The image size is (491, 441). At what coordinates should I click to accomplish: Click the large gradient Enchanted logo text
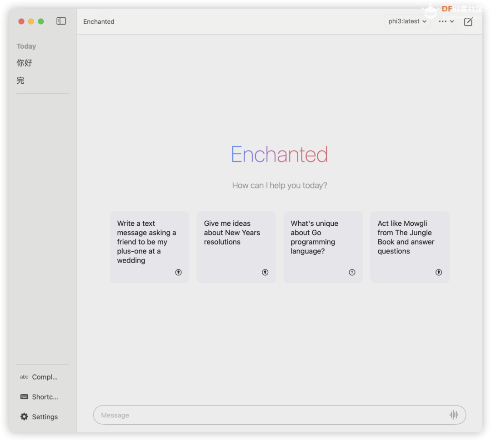coord(279,154)
